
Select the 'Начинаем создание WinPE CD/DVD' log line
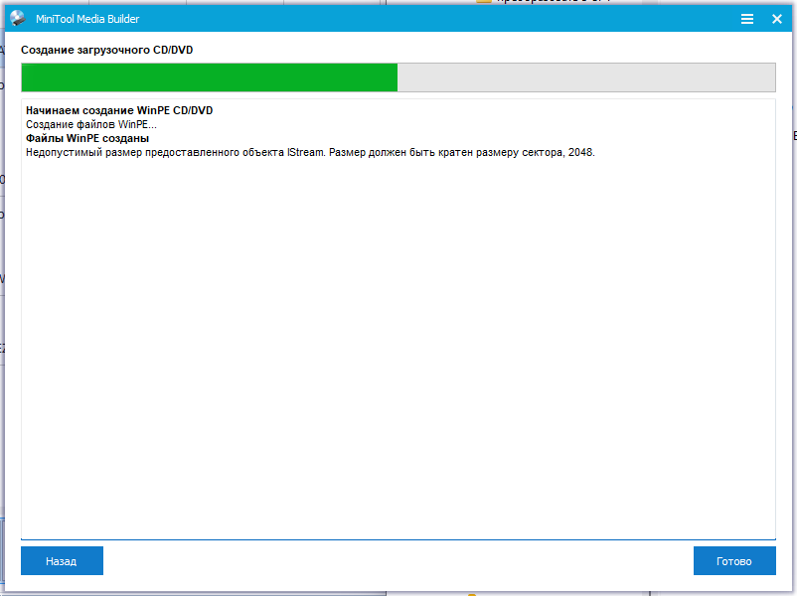click(119, 110)
